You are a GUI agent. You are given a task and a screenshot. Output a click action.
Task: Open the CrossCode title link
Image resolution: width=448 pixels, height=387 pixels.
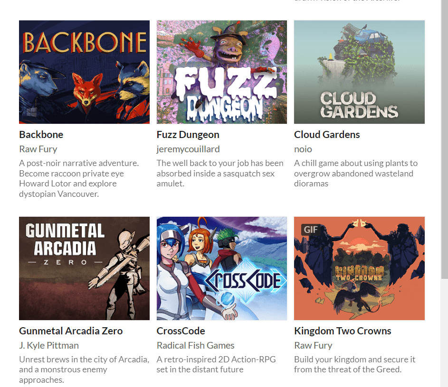181,331
